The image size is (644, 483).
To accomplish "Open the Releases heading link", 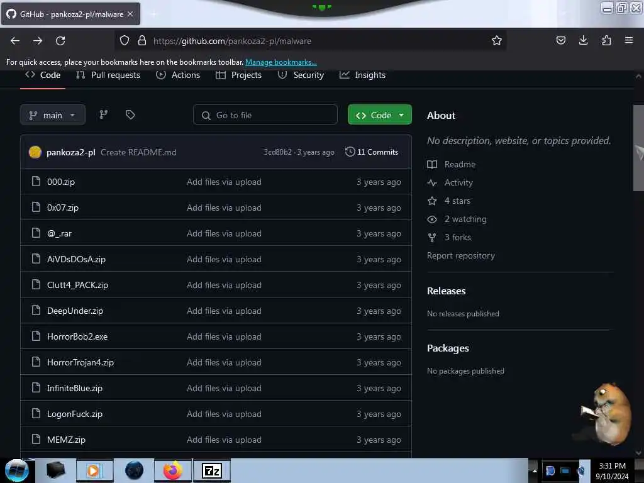I will (447, 291).
